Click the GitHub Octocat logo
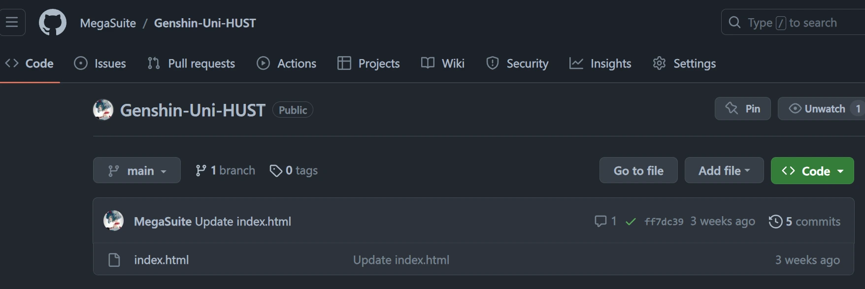Screen dimensions: 865x289 [53, 23]
